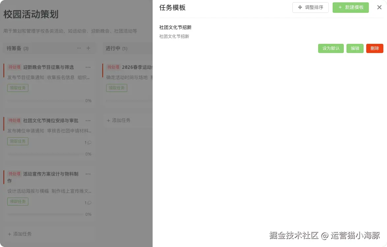Claim task on 社团文化节摊位安排与审批 card

point(18,141)
